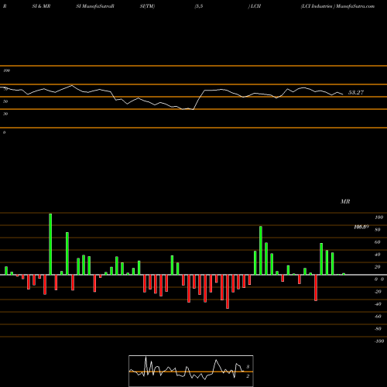This screenshot has height=387, width=387.
Task: Click the MR axis label '100' on the right
Action: coord(379,217)
